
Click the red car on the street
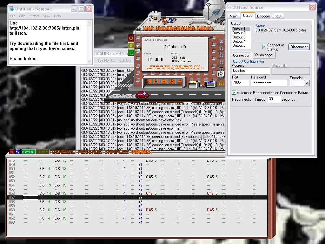[143, 95]
